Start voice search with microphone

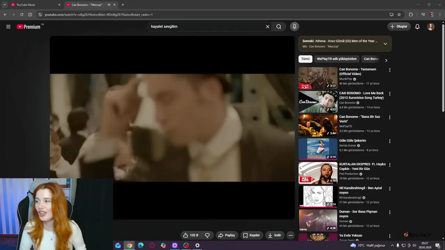click(x=294, y=27)
